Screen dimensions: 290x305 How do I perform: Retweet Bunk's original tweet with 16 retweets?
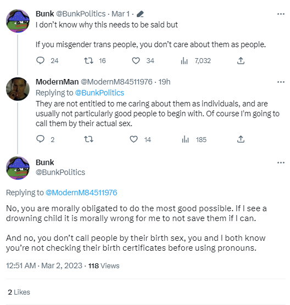pos(88,61)
